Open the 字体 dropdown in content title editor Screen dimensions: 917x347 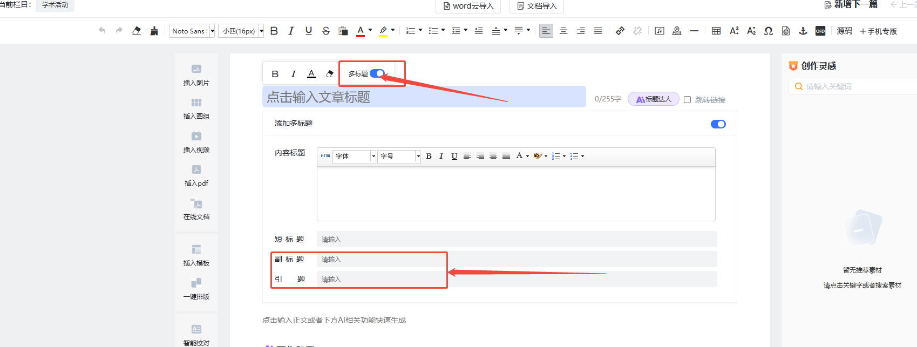(354, 156)
